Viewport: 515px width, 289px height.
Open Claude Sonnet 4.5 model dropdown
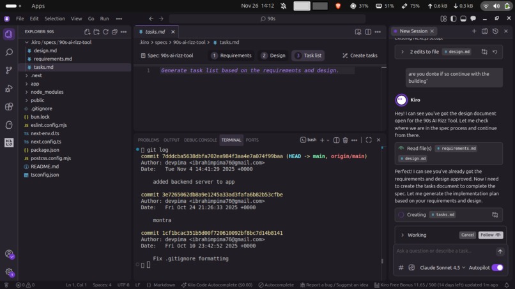pos(442,268)
